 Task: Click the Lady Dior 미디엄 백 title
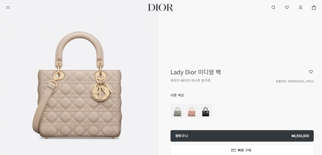point(196,72)
